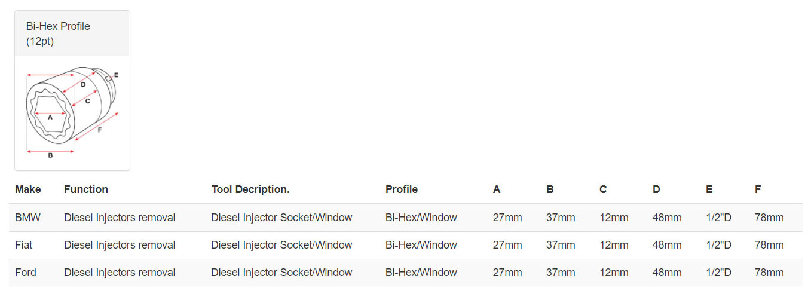Click the Tool Decription. column header
Screen dimensions: 805x300
click(x=250, y=189)
